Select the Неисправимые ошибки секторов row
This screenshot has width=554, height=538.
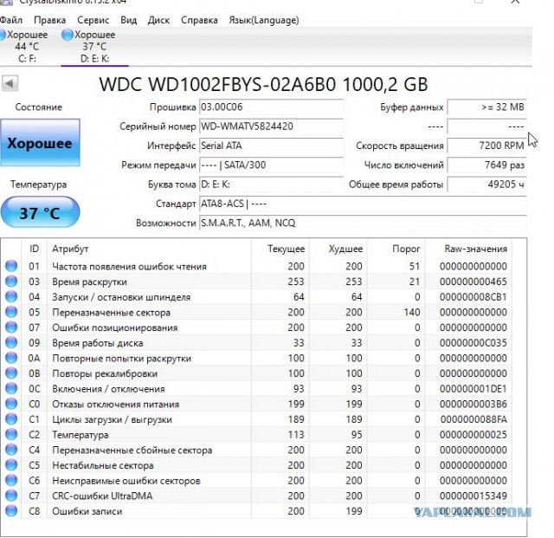point(256,480)
